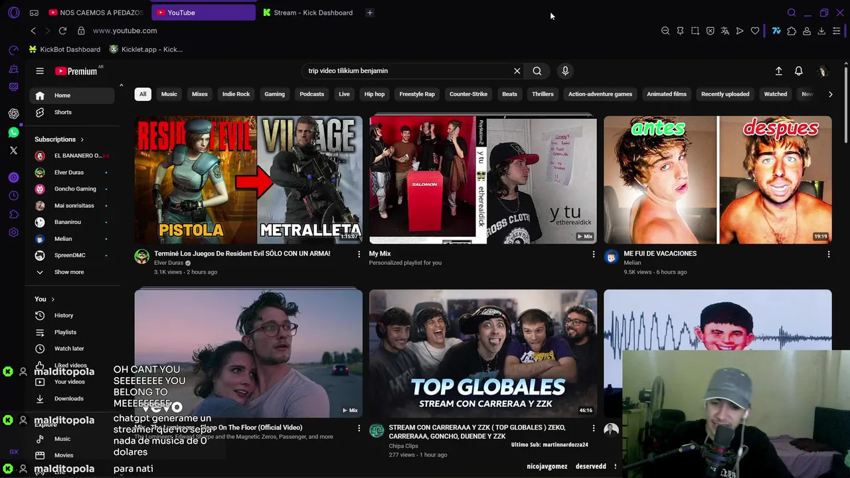Open the 7TV extension icon
The width and height of the screenshot is (850, 478).
[776, 31]
